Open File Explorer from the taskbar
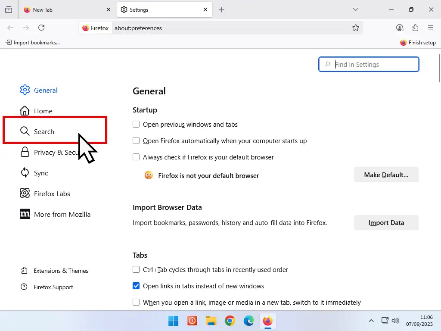Image resolution: width=441 pixels, height=331 pixels. tap(211, 321)
